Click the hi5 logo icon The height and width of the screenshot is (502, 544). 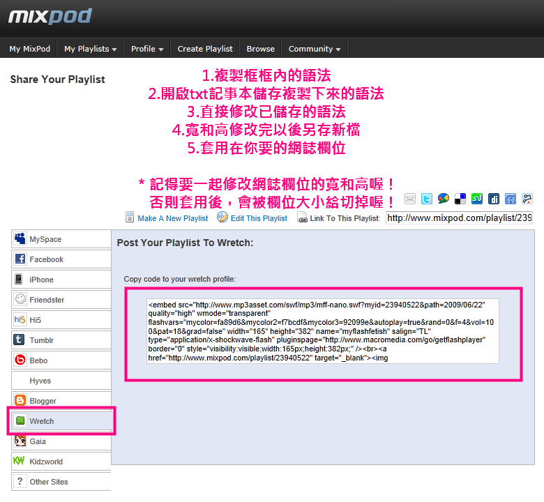pyautogui.click(x=20, y=319)
